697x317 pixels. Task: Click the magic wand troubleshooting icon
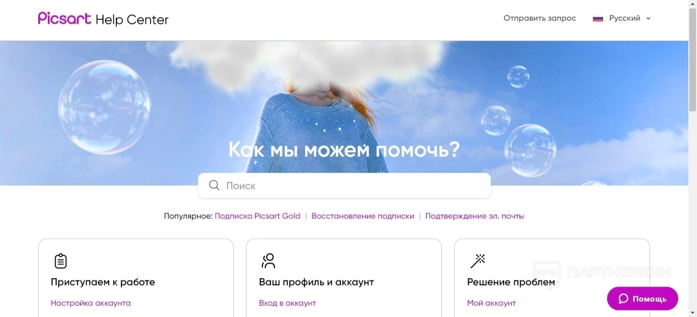(x=478, y=261)
